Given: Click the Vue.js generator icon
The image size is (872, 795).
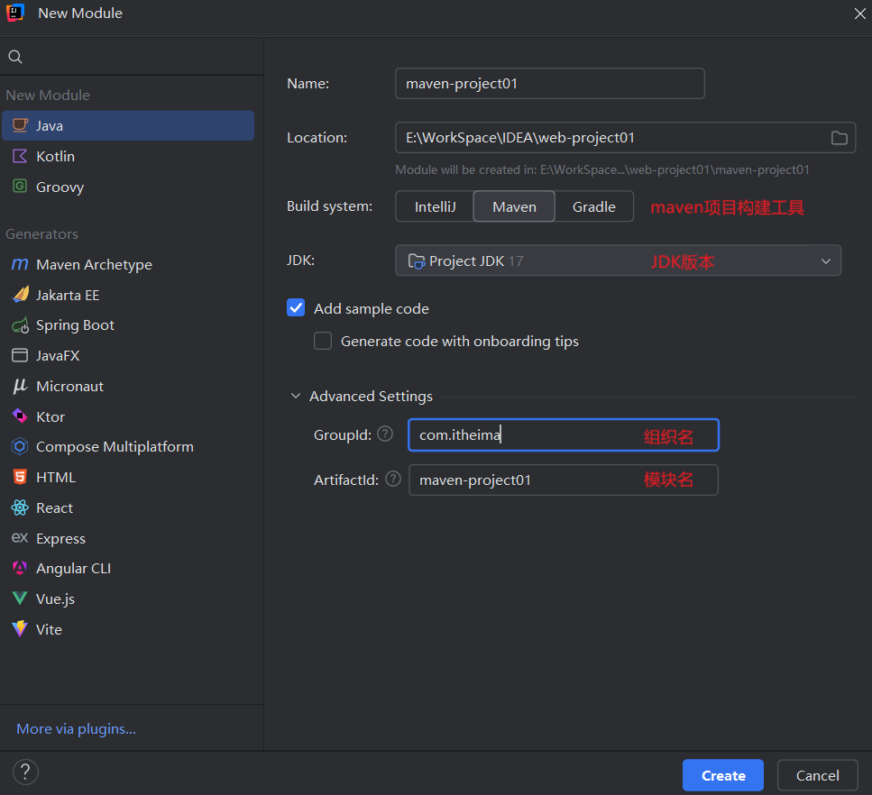Looking at the screenshot, I should (x=20, y=599).
